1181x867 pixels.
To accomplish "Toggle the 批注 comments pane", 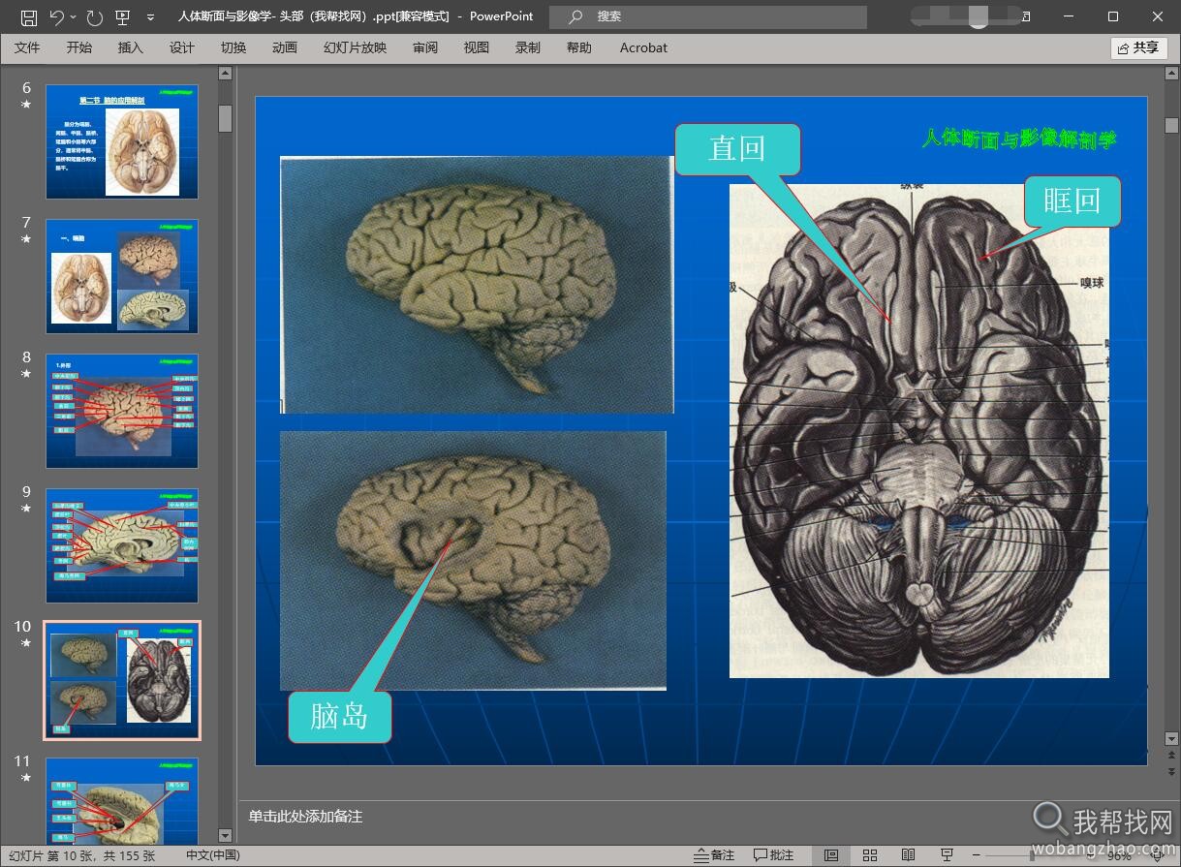I will (x=774, y=856).
